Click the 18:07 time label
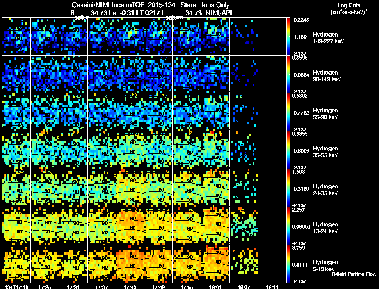Screen dimensions: 379x289 pos(244,287)
